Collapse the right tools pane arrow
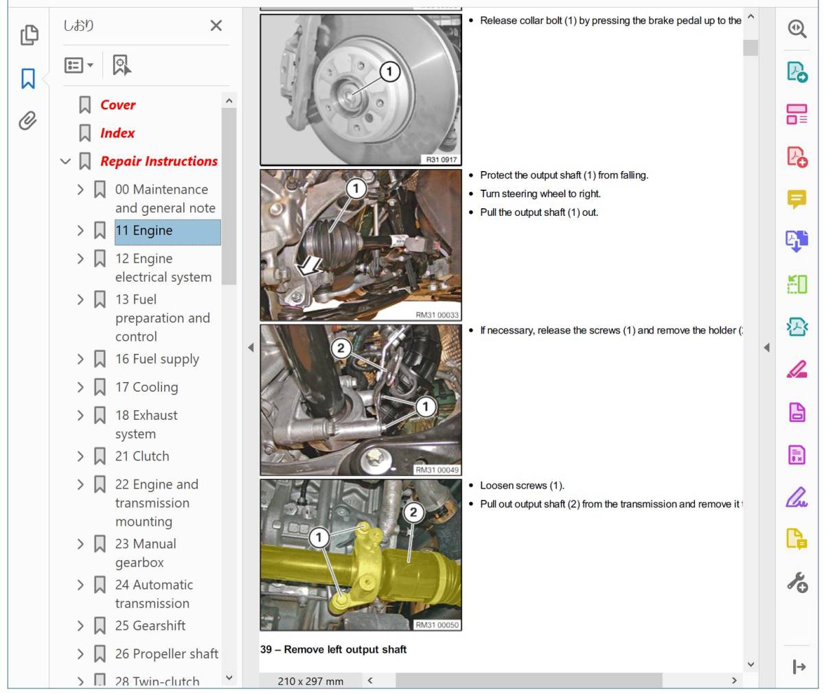This screenshot has height=694, width=824. (x=766, y=348)
